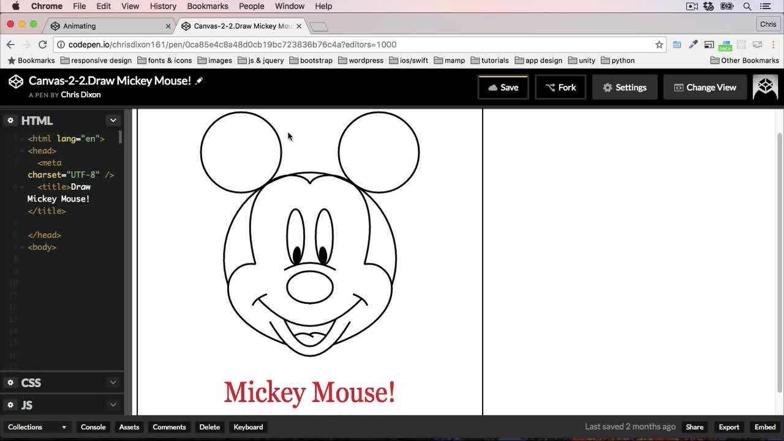Close the Animating tab

(168, 26)
